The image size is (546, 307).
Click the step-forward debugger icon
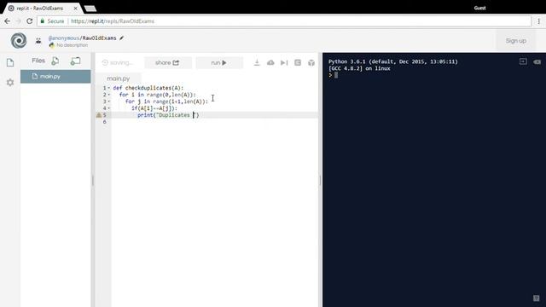(284, 62)
